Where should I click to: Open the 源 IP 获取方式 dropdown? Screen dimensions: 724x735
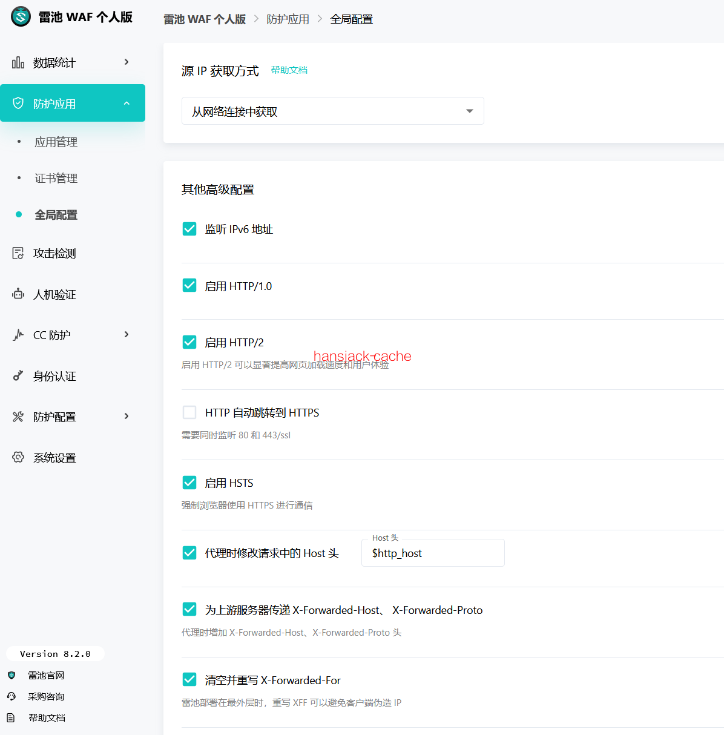(x=333, y=111)
